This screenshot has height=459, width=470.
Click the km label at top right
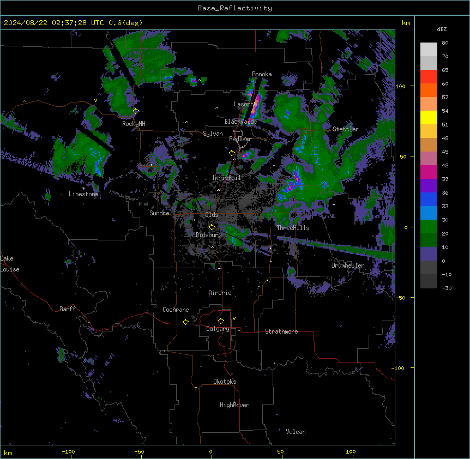pos(406,23)
